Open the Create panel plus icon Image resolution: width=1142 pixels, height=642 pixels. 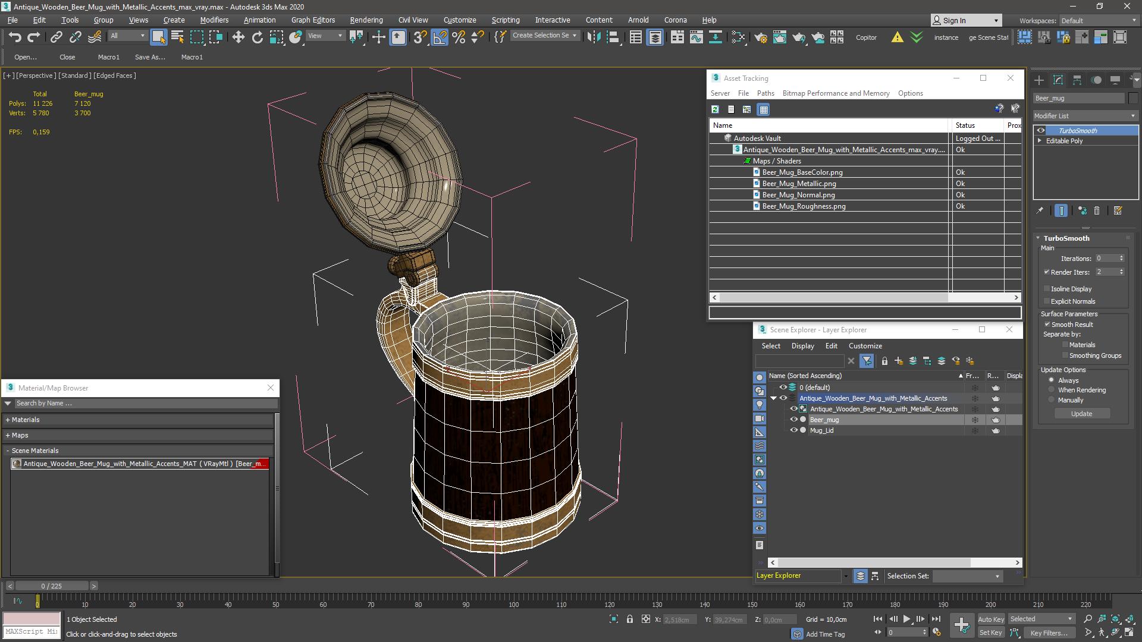tap(1039, 80)
